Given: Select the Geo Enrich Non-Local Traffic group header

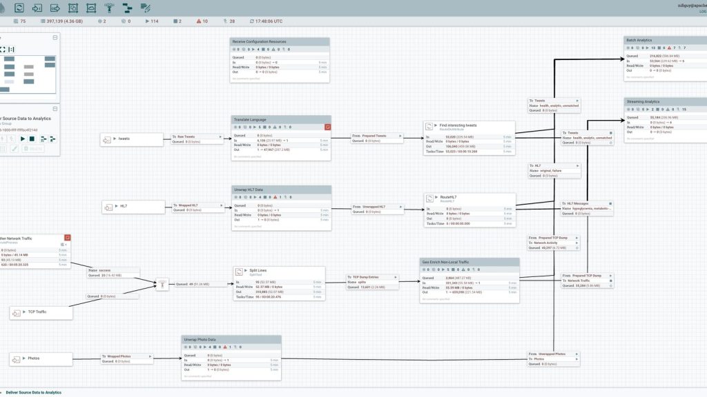Looking at the screenshot, I should [469, 262].
